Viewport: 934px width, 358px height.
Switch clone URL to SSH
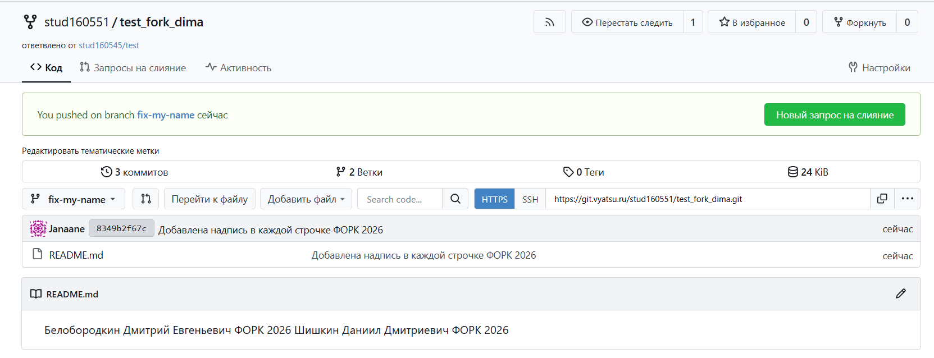pyautogui.click(x=530, y=199)
